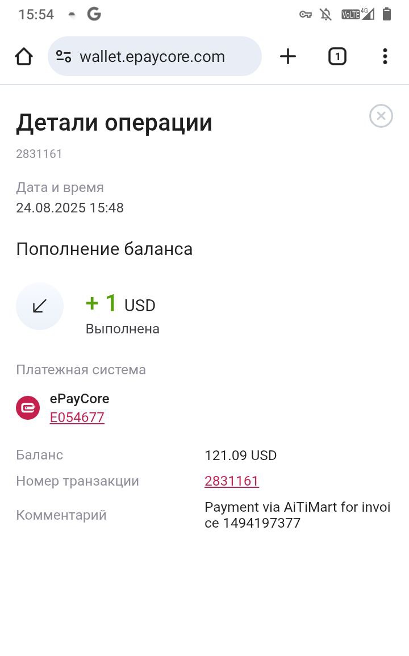The image size is (409, 656).
Task: Tap the payment comment text with invoice
Action: [297, 515]
